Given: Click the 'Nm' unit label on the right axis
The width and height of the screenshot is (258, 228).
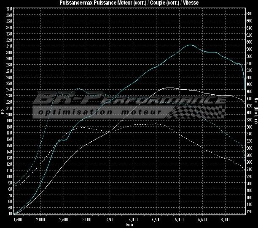Looking at the screenshot, I should (x=255, y=101).
